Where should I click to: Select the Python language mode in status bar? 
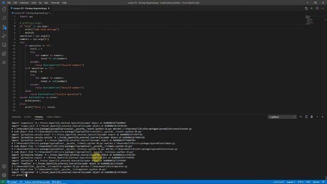pos(316,182)
